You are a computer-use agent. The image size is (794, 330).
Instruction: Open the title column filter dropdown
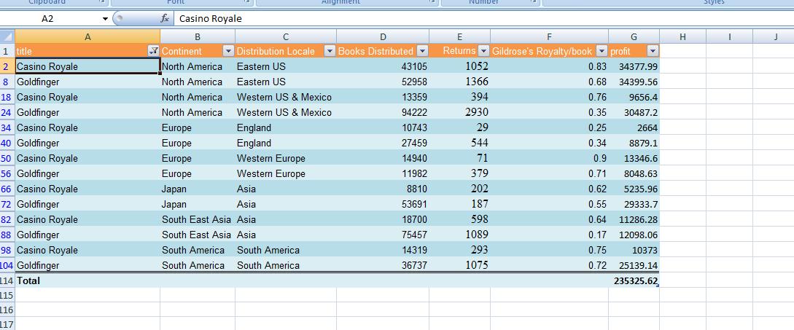point(153,51)
